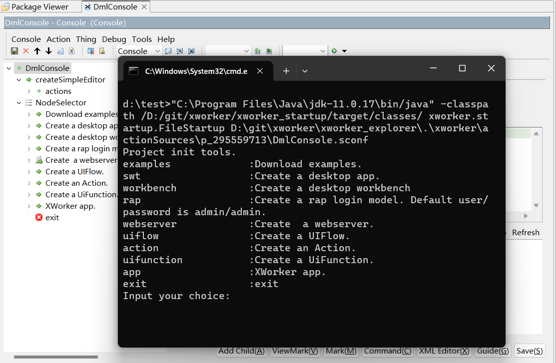This screenshot has height=363, width=556.
Task: Expand the Download examples tree node
Action: pyautogui.click(x=29, y=114)
